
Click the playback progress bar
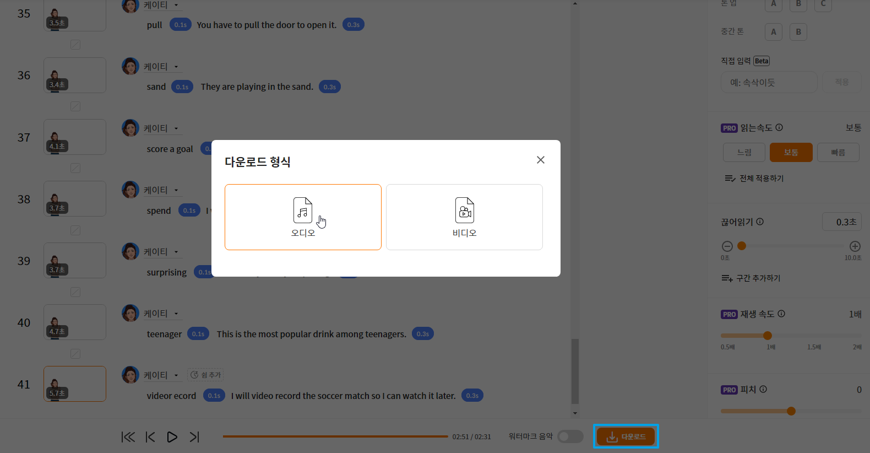pos(335,436)
